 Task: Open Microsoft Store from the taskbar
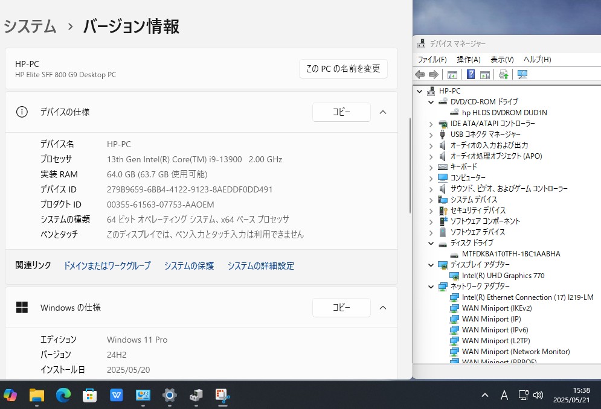[x=89, y=395]
